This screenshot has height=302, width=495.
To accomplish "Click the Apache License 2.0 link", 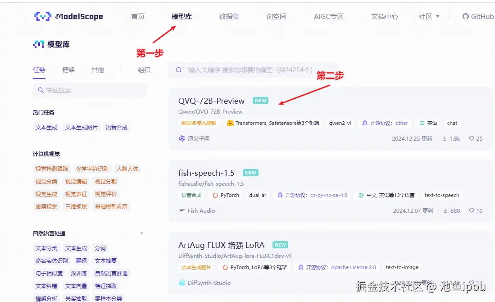I will (353, 267).
